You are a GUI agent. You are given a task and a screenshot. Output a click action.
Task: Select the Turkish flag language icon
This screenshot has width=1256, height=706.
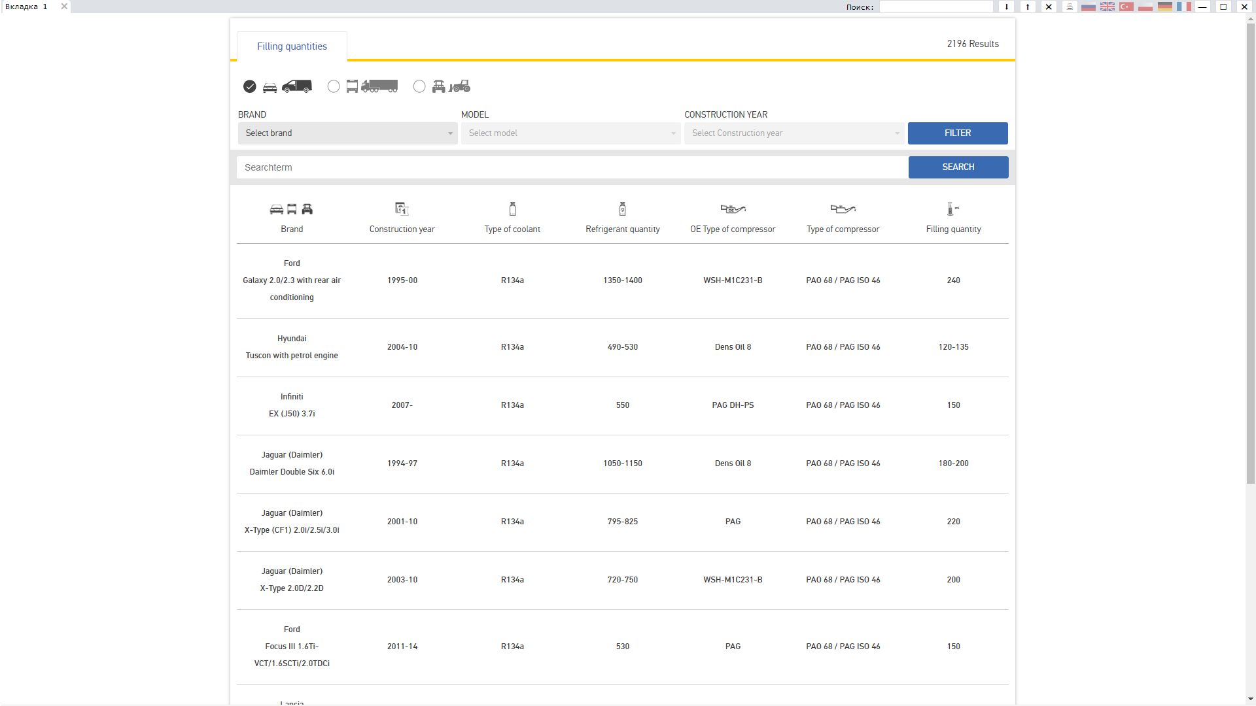(1126, 7)
